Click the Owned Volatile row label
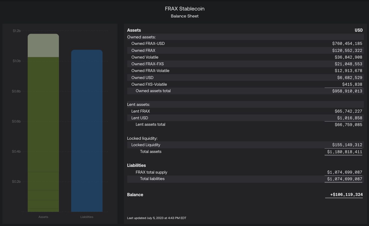The image size is (369, 226). click(145, 57)
